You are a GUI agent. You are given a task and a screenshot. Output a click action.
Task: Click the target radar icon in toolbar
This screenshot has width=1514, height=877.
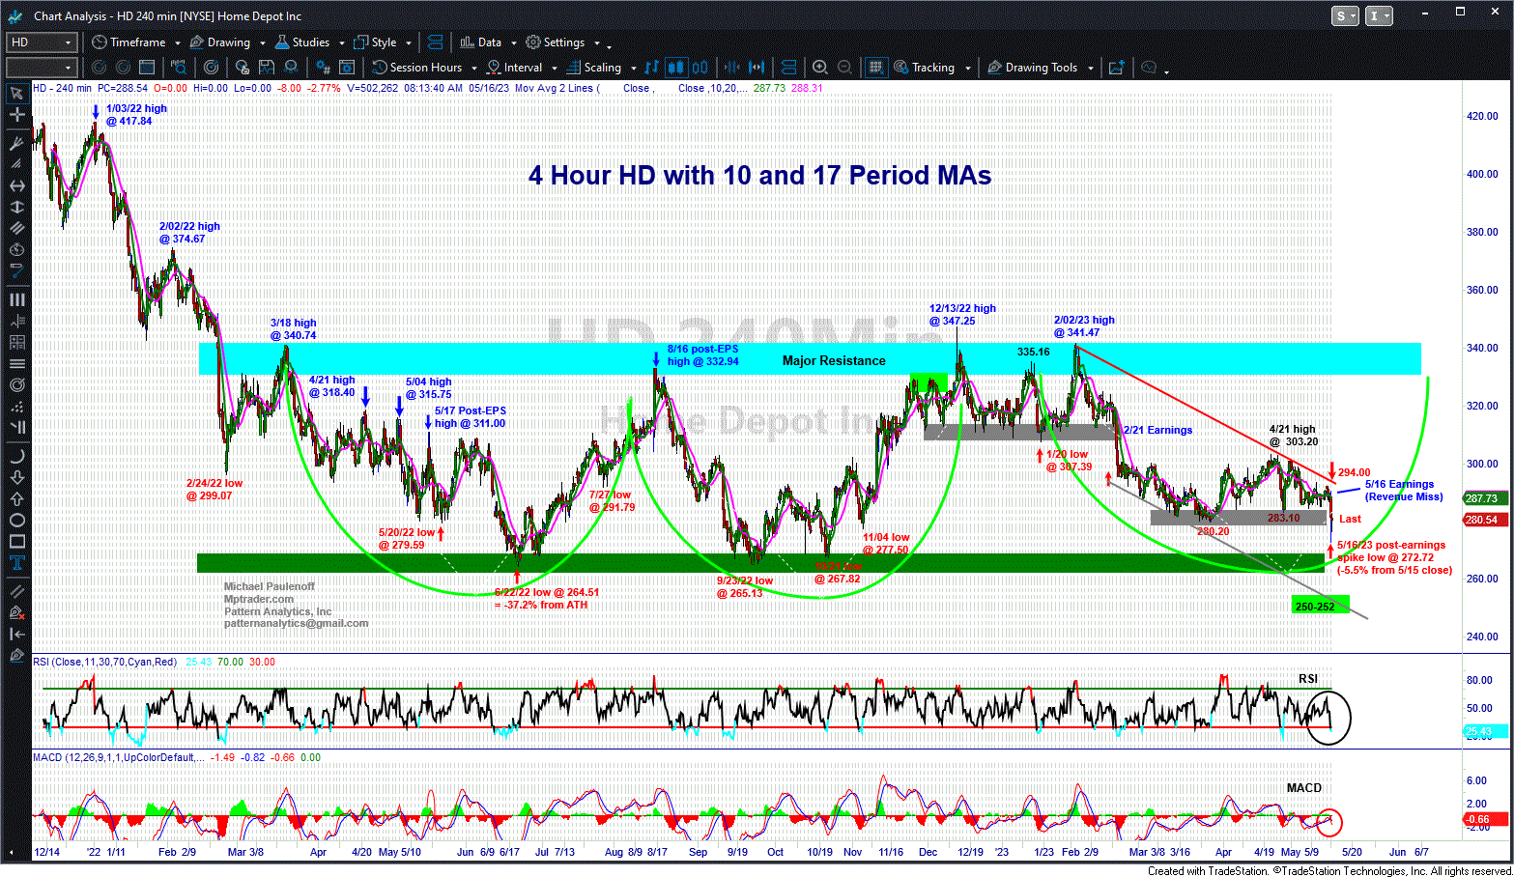(x=211, y=68)
